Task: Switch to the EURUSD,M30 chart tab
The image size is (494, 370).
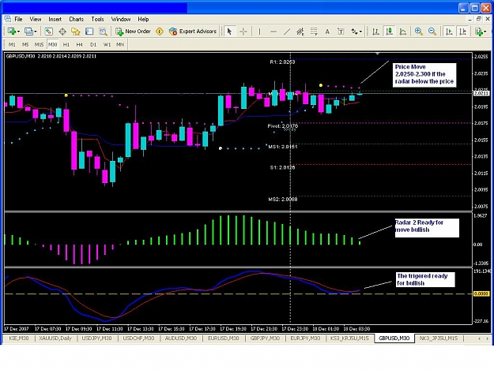Action: click(x=224, y=338)
